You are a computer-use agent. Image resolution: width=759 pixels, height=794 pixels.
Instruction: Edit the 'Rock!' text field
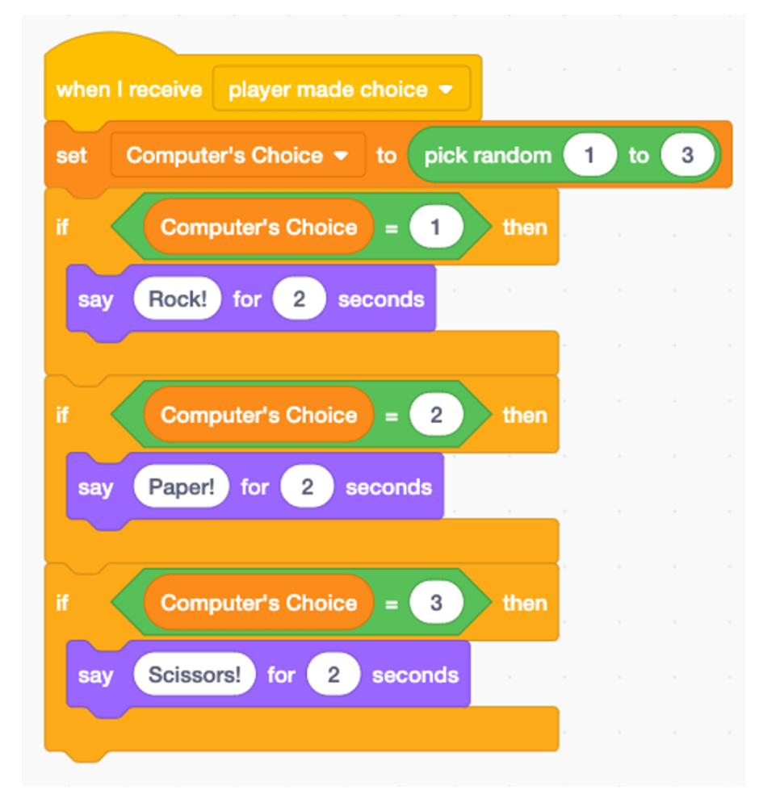tap(178, 299)
